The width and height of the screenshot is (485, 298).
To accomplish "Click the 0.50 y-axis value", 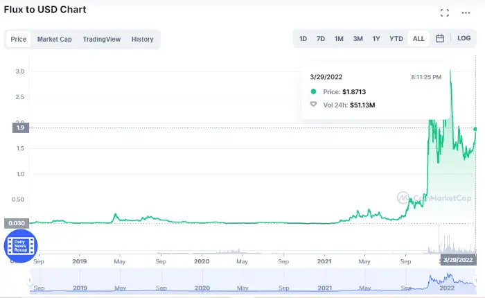I will pos(18,200).
